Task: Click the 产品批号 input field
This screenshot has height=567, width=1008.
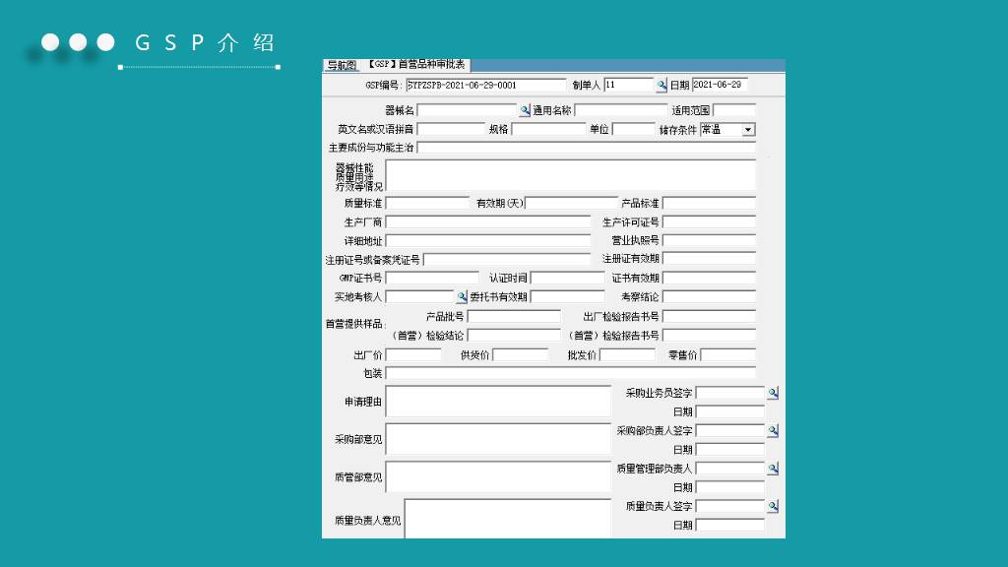Action: (x=514, y=316)
